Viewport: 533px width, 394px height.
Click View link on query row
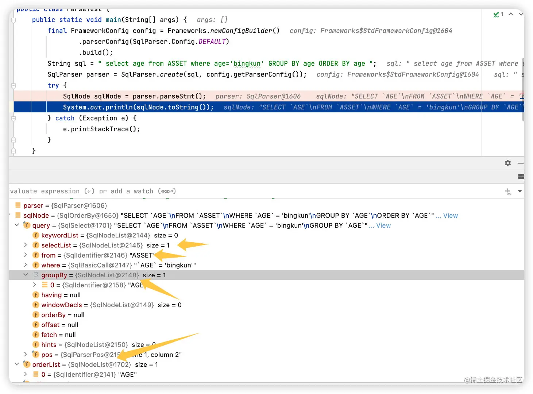click(x=383, y=225)
